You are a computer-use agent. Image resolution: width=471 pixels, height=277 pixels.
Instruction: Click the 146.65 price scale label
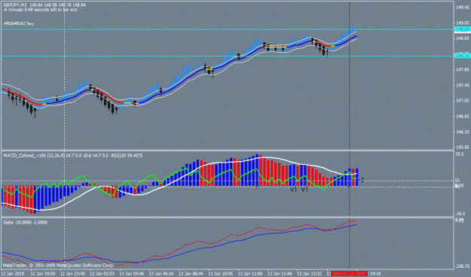[463, 116]
